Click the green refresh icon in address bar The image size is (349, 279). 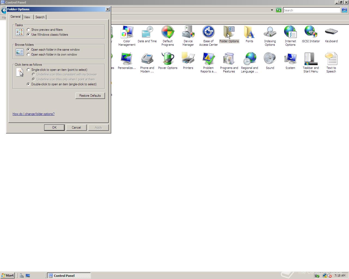[x=278, y=10]
